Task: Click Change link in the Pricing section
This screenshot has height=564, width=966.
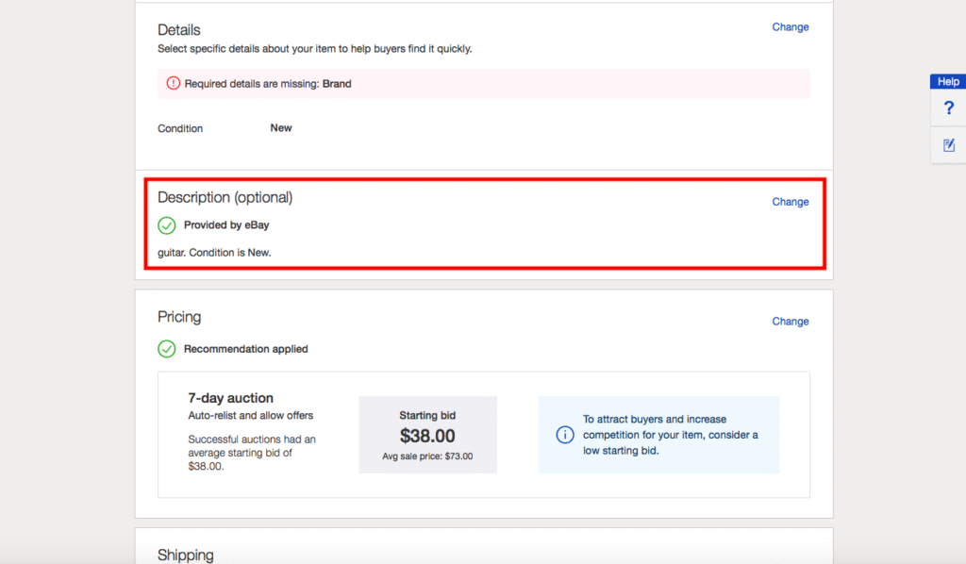Action: click(790, 322)
